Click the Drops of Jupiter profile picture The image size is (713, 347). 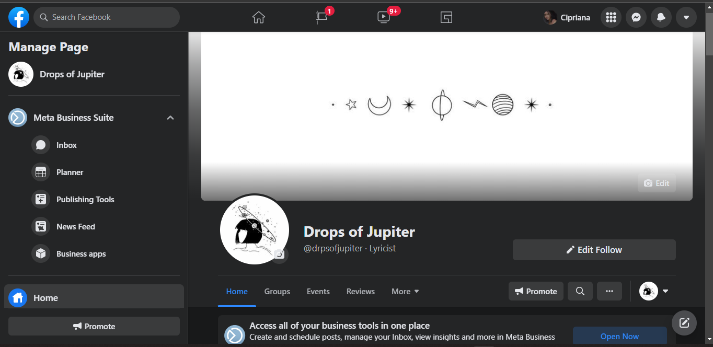click(255, 230)
